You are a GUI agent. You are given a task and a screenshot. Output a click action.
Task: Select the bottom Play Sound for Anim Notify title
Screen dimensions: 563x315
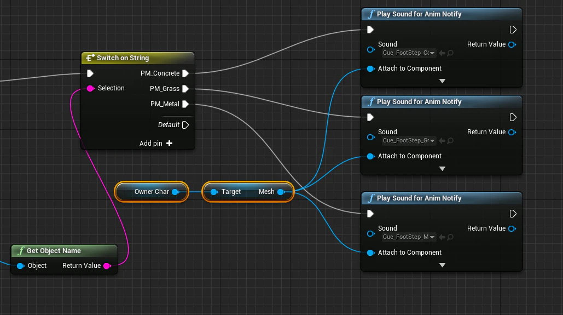(x=419, y=198)
